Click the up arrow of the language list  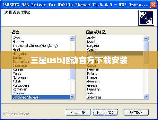[72, 38]
